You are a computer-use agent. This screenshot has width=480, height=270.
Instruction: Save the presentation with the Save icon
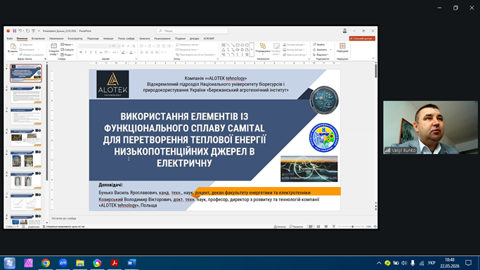click(x=14, y=31)
